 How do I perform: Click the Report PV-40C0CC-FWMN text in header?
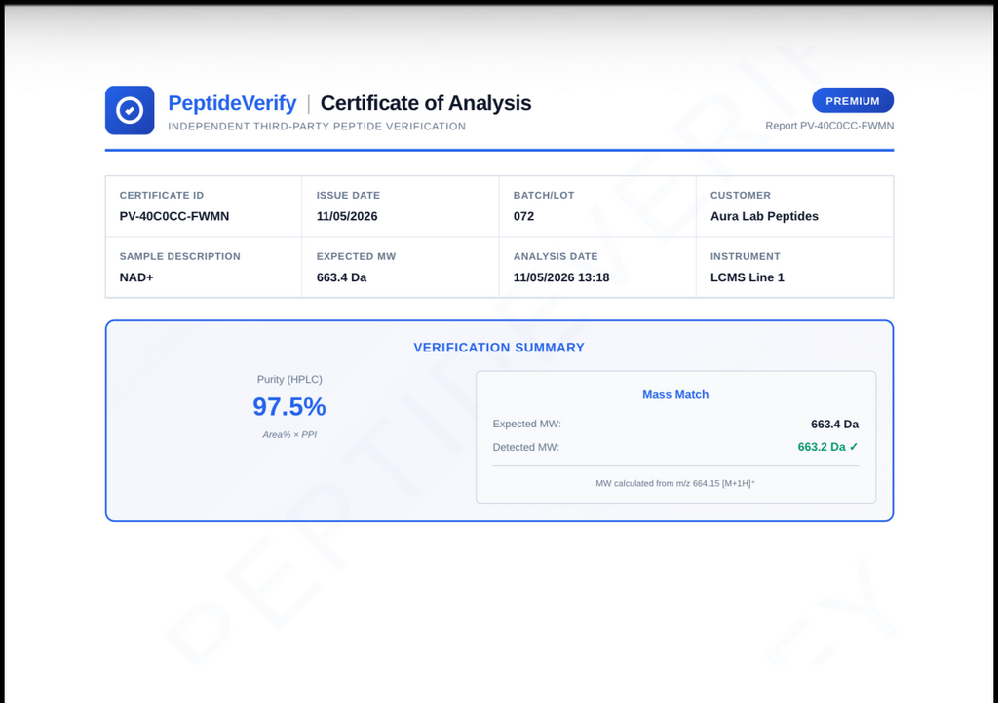(829, 126)
